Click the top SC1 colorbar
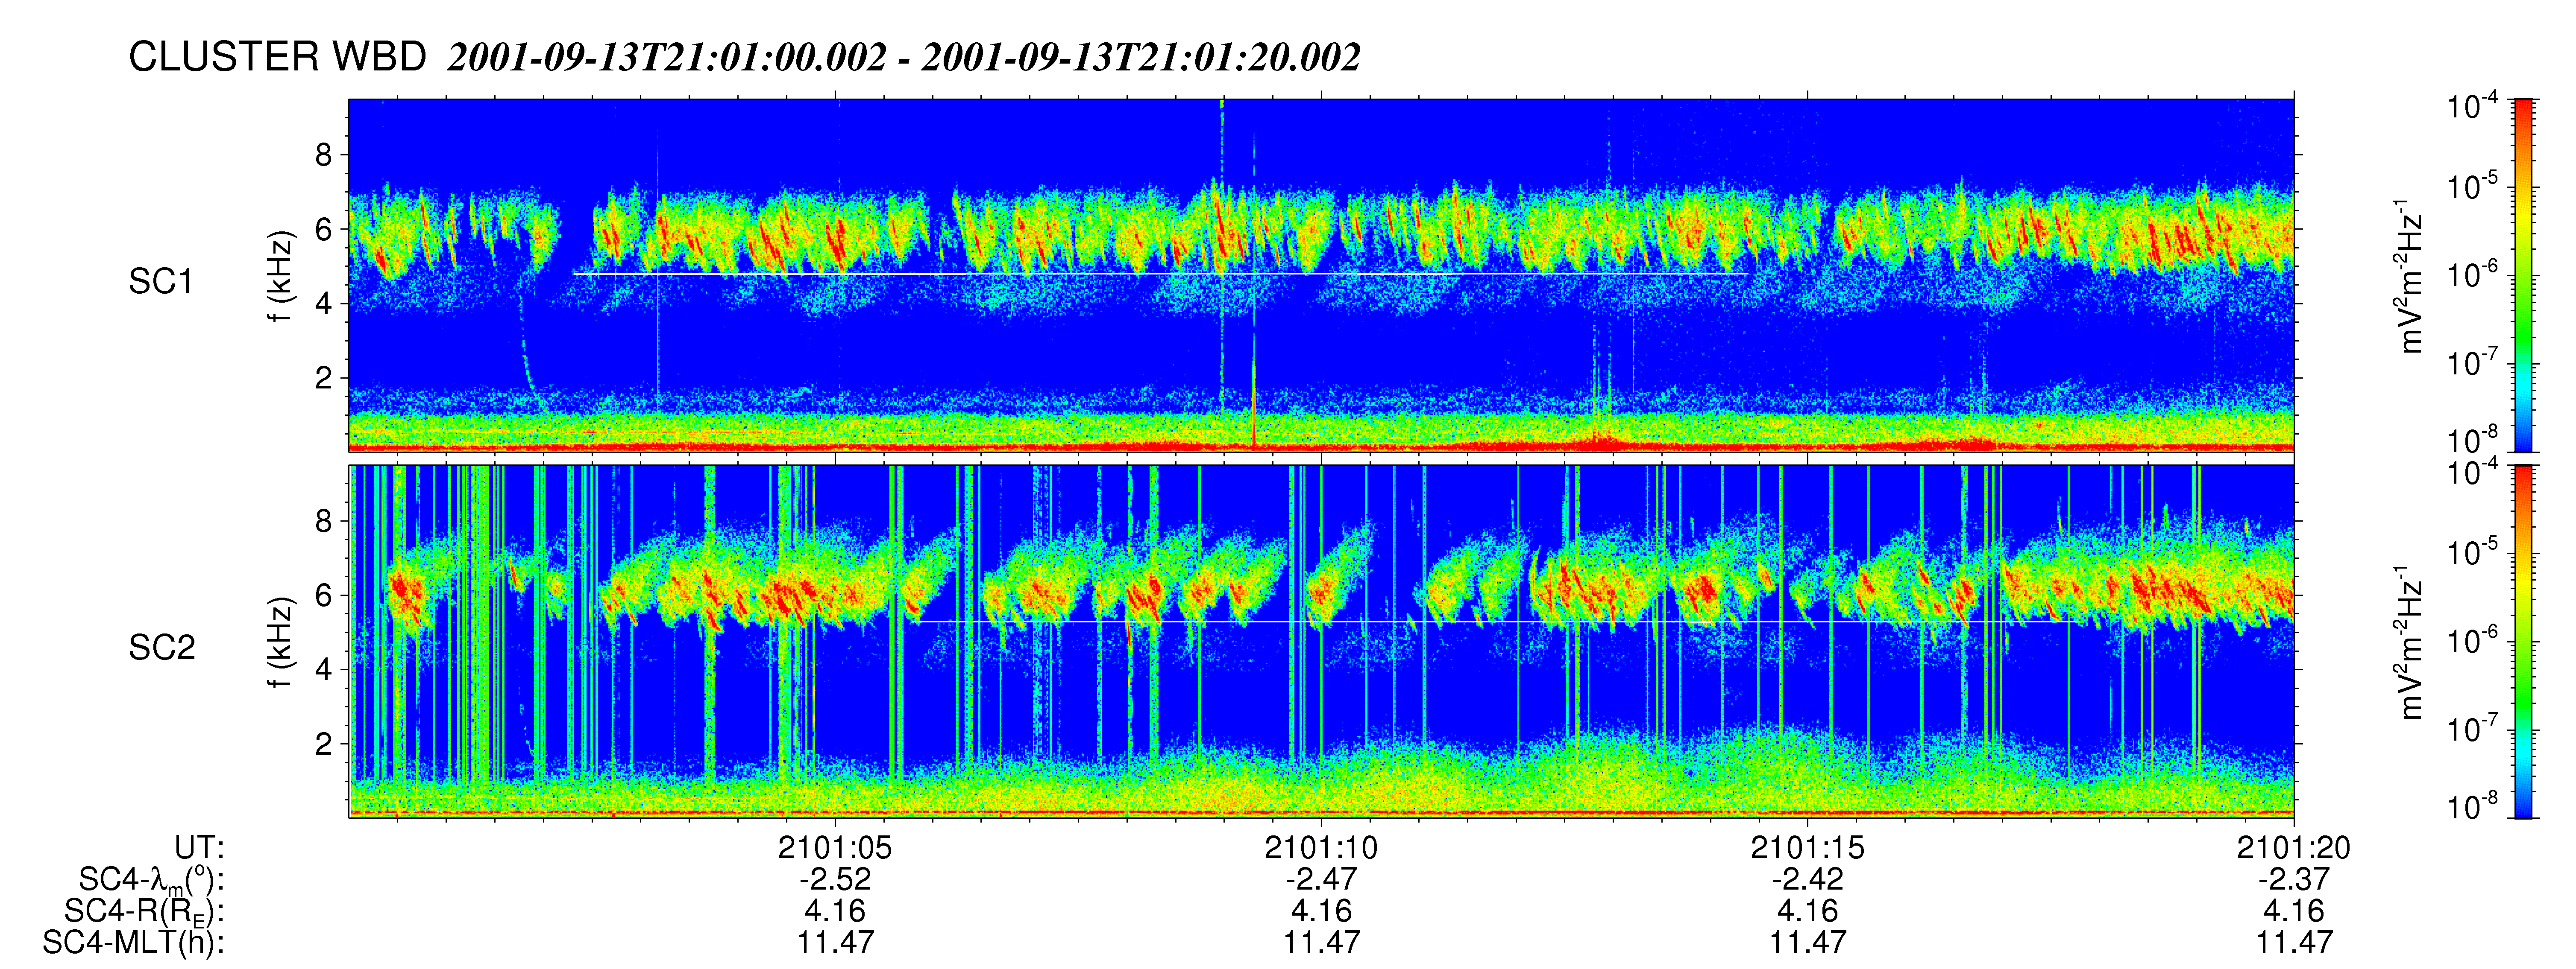Viewport: 2576px width, 969px height. pos(2524,275)
